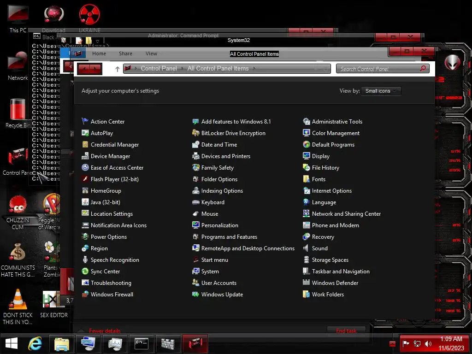Open the Network and Sharing Center link
The width and height of the screenshot is (472, 354).
click(x=346, y=214)
